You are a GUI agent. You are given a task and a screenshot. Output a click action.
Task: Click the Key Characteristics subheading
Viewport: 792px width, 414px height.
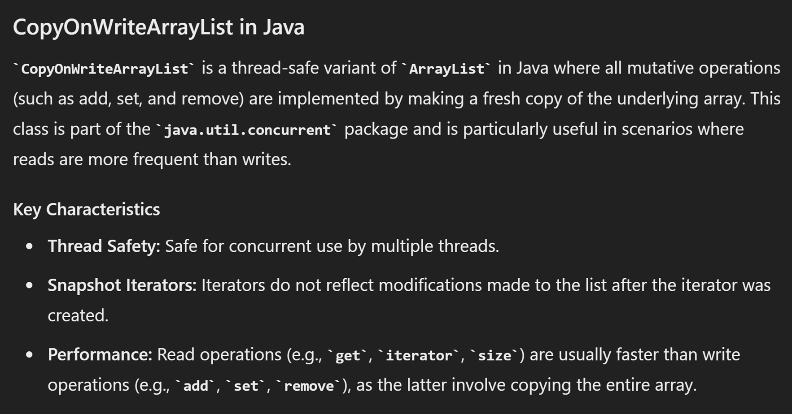pyautogui.click(x=86, y=209)
